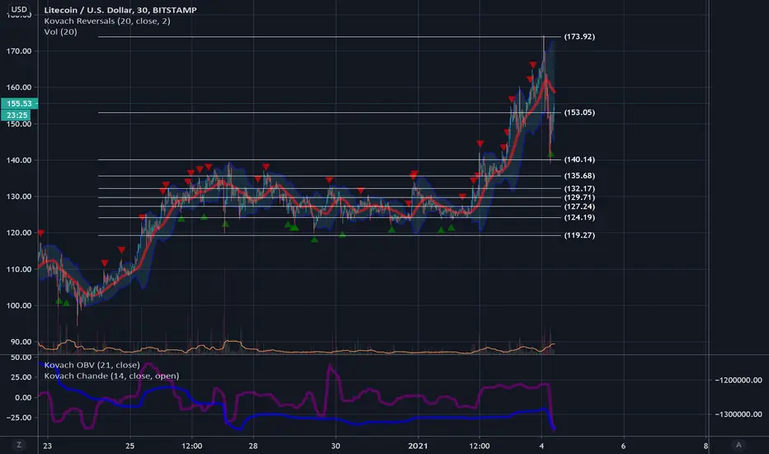The width and height of the screenshot is (769, 454).
Task: Click the 170.00 price axis label
Action: (x=19, y=51)
